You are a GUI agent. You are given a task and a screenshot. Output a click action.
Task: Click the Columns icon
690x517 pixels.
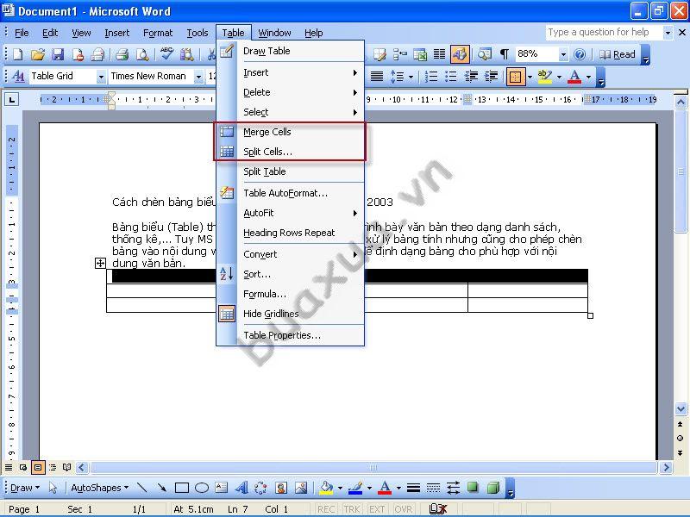tap(439, 54)
